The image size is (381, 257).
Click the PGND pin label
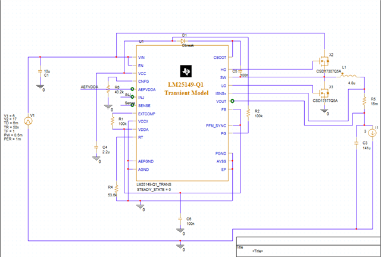(221, 153)
